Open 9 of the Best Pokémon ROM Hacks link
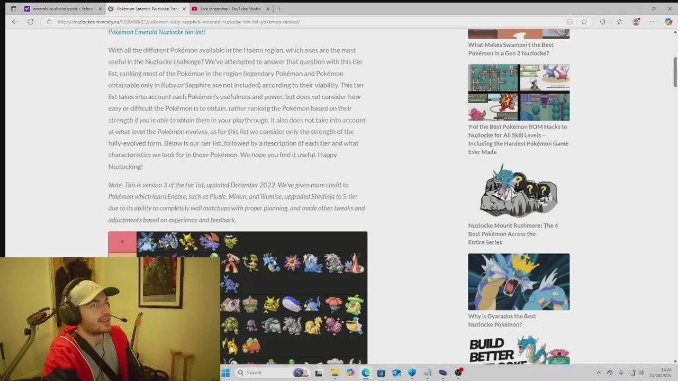 (x=518, y=139)
